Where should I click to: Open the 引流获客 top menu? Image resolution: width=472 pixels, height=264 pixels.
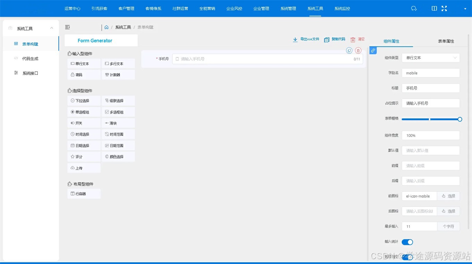tap(100, 9)
